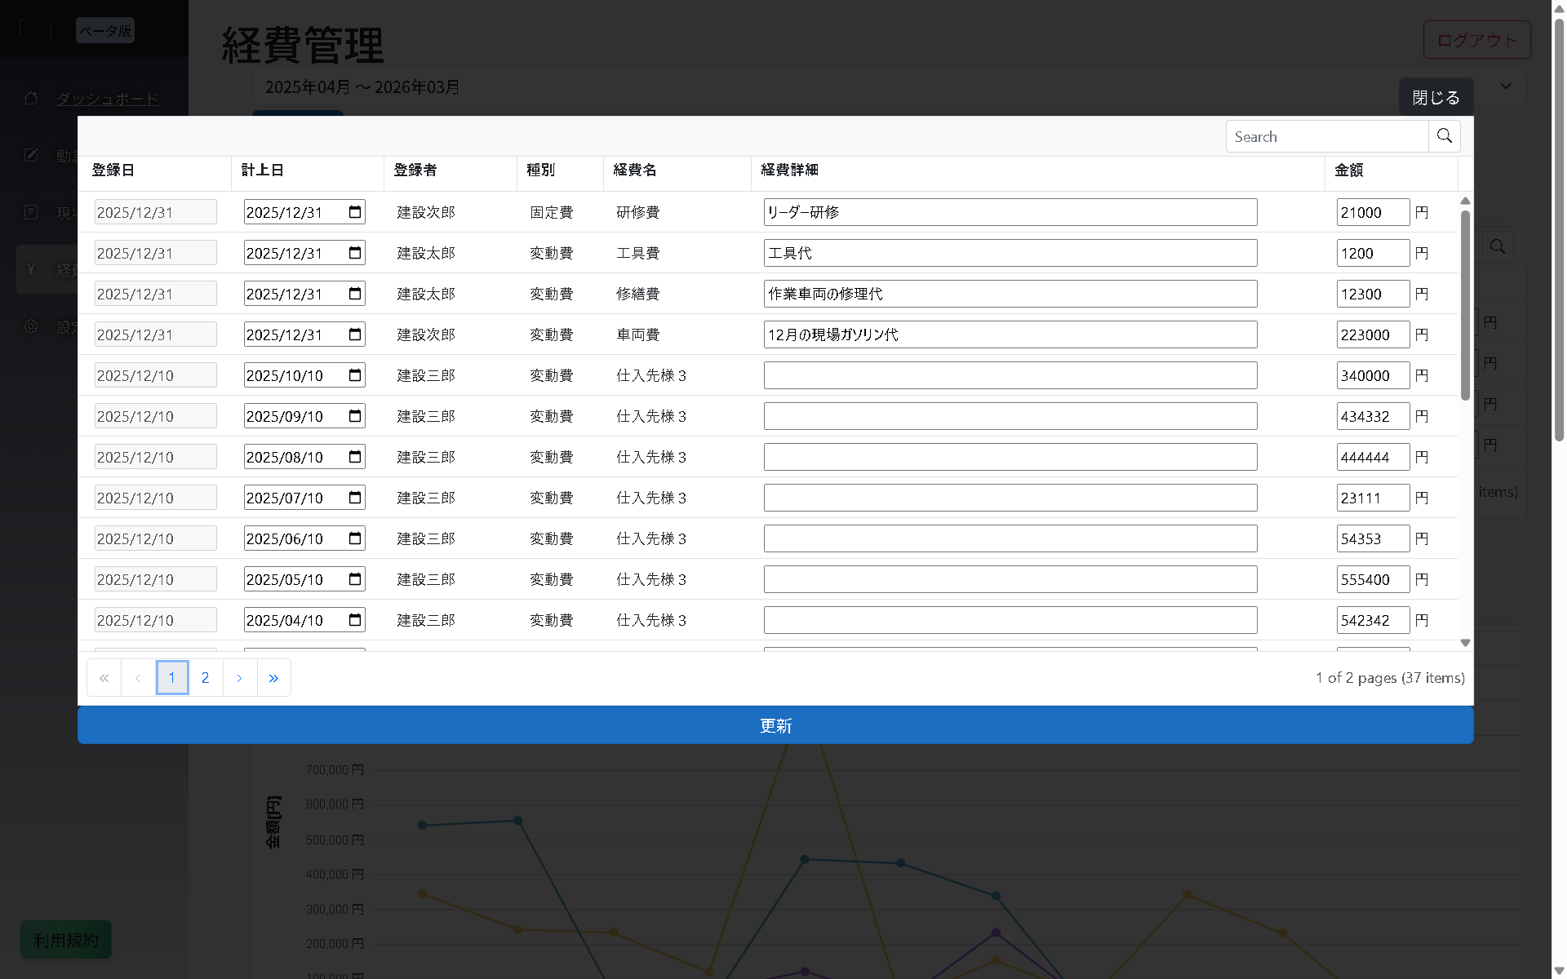Open the date picker for the 2025/04/10 entry
The height and width of the screenshot is (979, 1567).
click(x=354, y=619)
